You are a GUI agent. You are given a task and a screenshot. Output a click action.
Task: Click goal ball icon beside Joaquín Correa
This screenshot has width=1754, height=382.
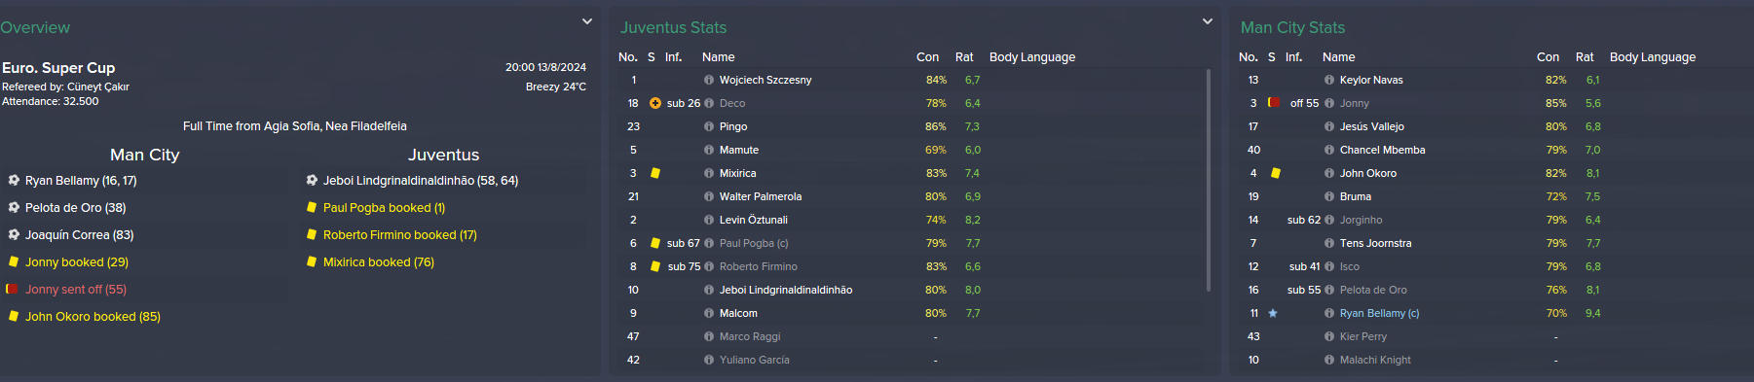14,234
